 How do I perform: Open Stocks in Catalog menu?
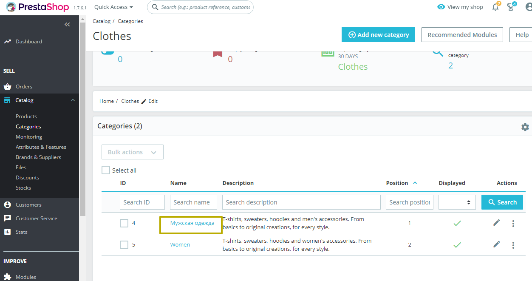click(x=23, y=188)
